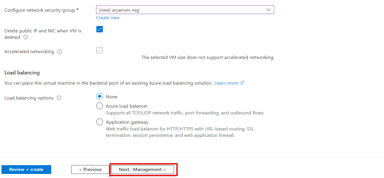Click the Review + create button

point(26,170)
